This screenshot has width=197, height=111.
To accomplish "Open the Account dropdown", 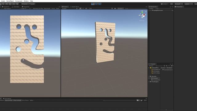I will [x=179, y=4].
